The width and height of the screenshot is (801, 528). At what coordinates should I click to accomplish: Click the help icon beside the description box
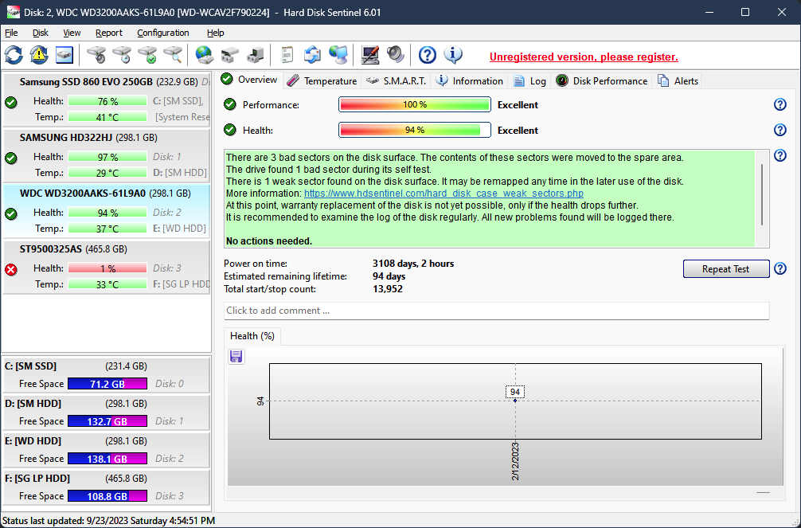780,155
